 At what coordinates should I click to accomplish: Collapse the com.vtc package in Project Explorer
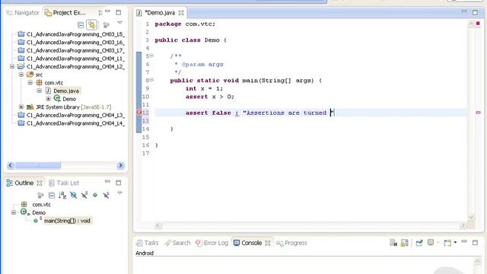30,83
